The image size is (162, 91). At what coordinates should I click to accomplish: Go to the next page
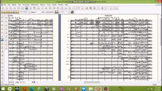click(33, 82)
